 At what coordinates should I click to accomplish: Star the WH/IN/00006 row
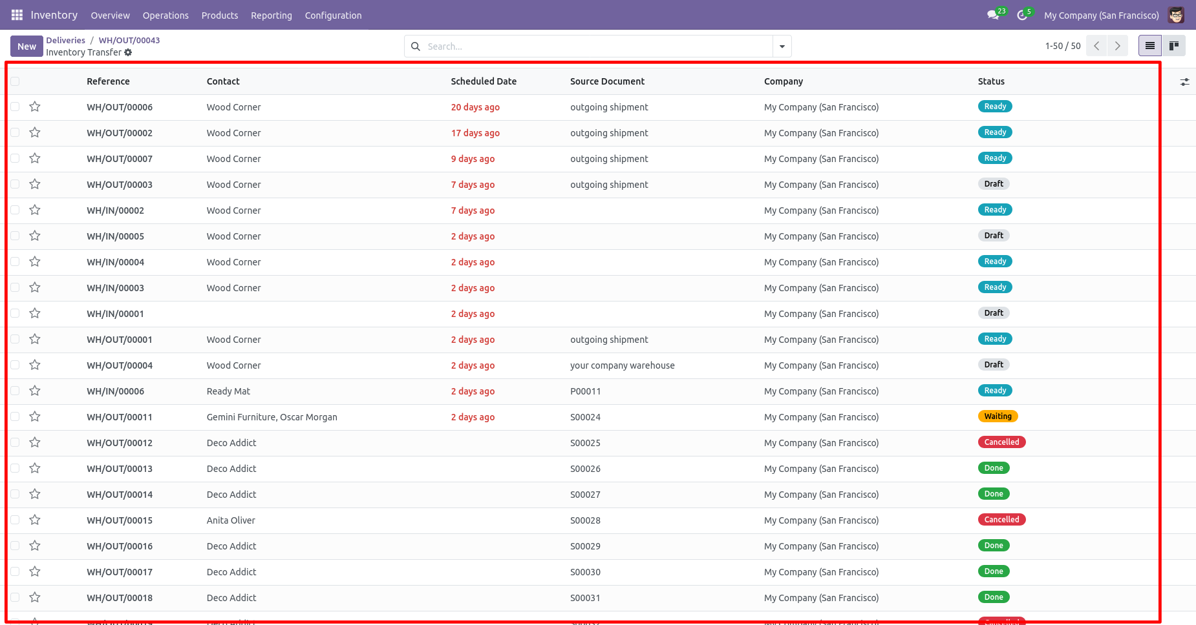pyautogui.click(x=35, y=391)
